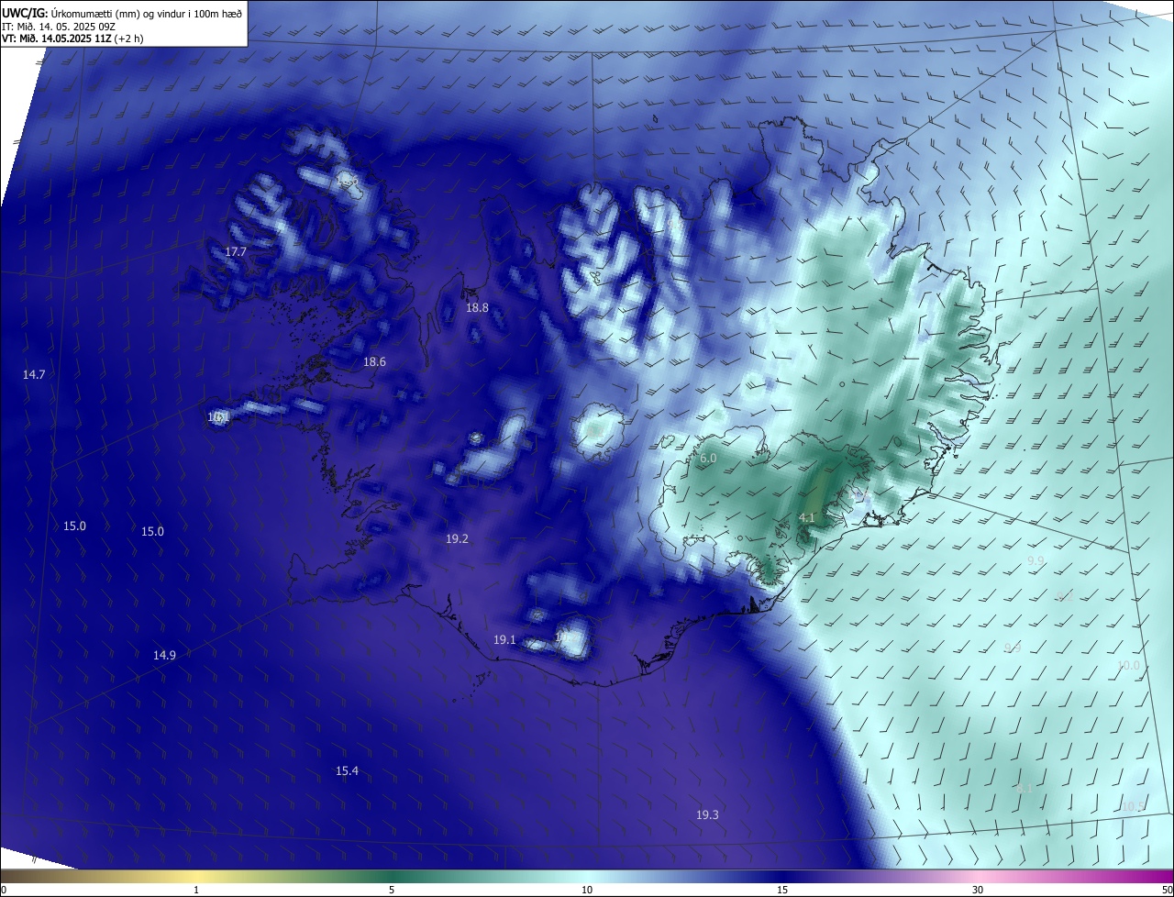1174x897 pixels.
Task: Click the title 'Úrkomumætti (mm) og vindur í 100m hæð'
Action: coord(146,12)
